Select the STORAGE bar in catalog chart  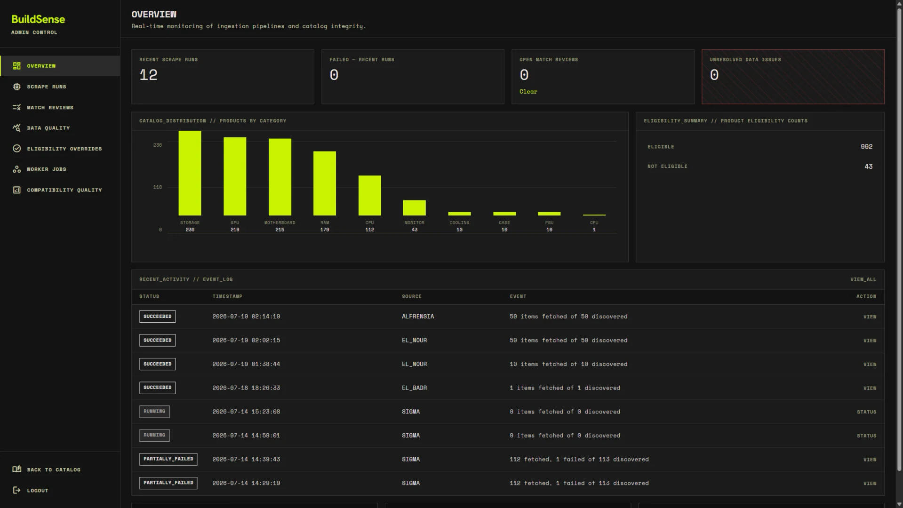tap(190, 173)
